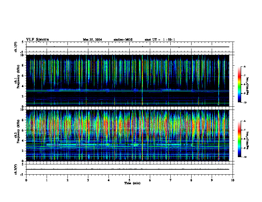Click the "5" volt tick beside ch.1(V)
Image resolution: width=262 pixels, height=202 pixels.
point(23,42)
